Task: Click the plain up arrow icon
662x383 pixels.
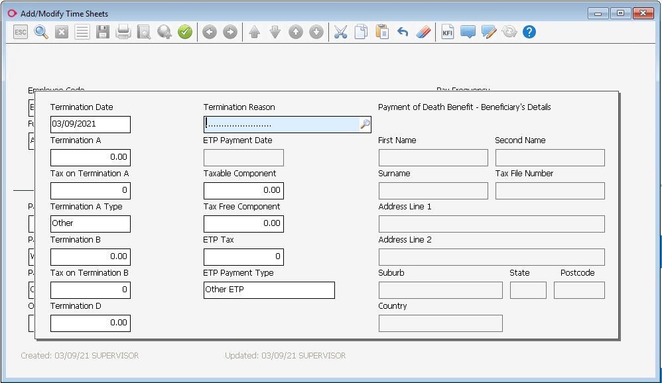Action: [254, 32]
